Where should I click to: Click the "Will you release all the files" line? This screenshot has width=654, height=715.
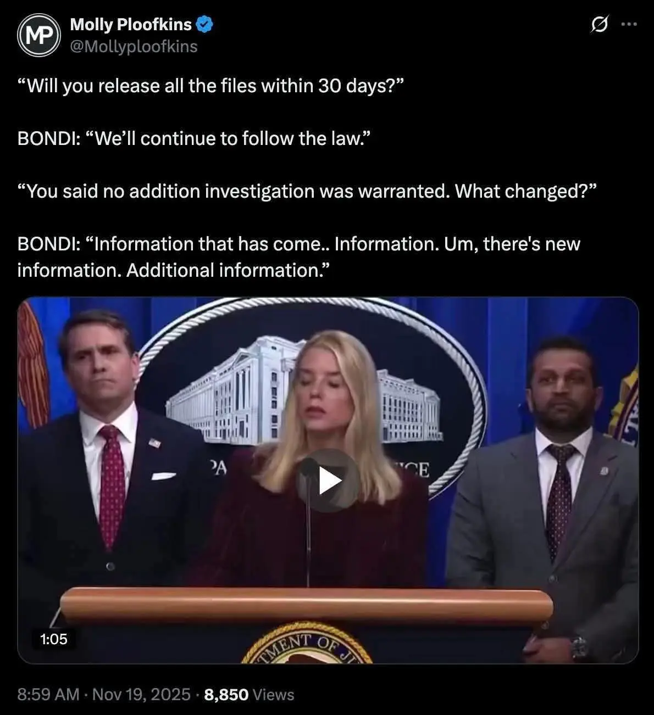[211, 86]
